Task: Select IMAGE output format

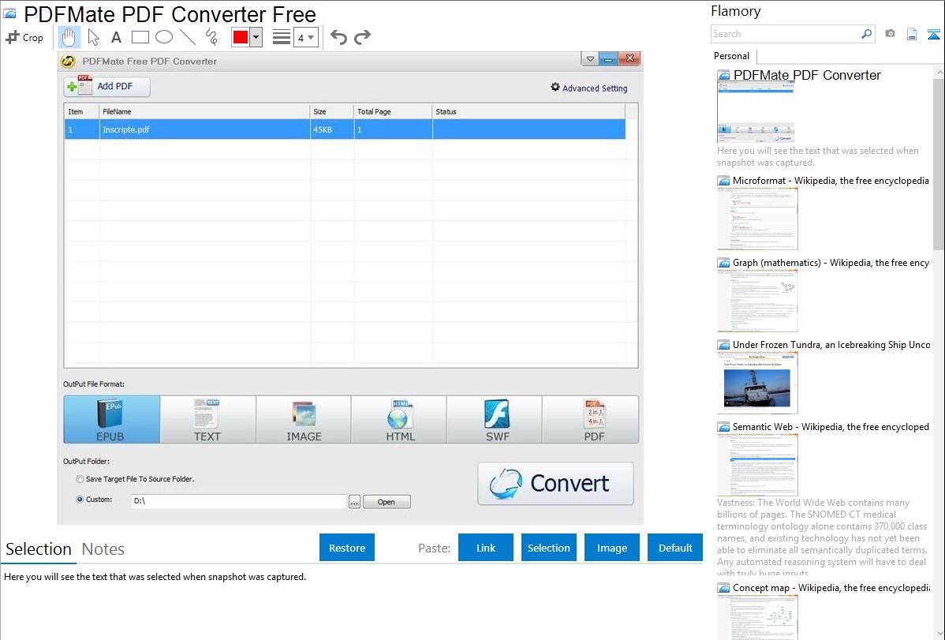Action: point(304,420)
